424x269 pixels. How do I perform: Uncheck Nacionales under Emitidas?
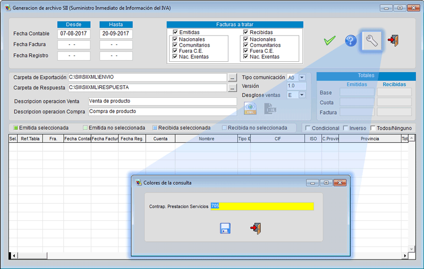(x=175, y=39)
